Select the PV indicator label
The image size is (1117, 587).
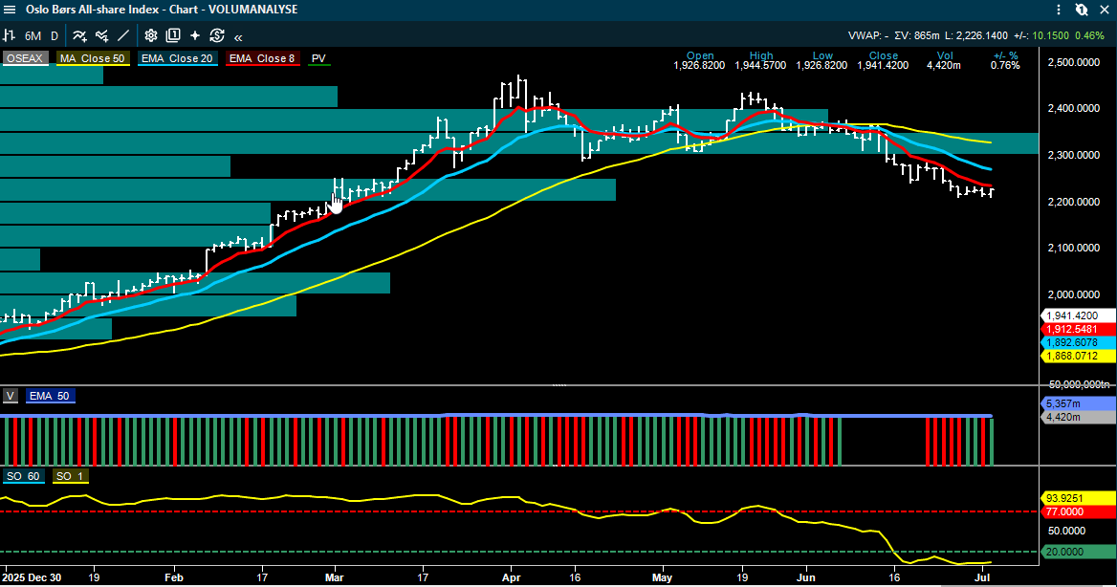(x=318, y=58)
